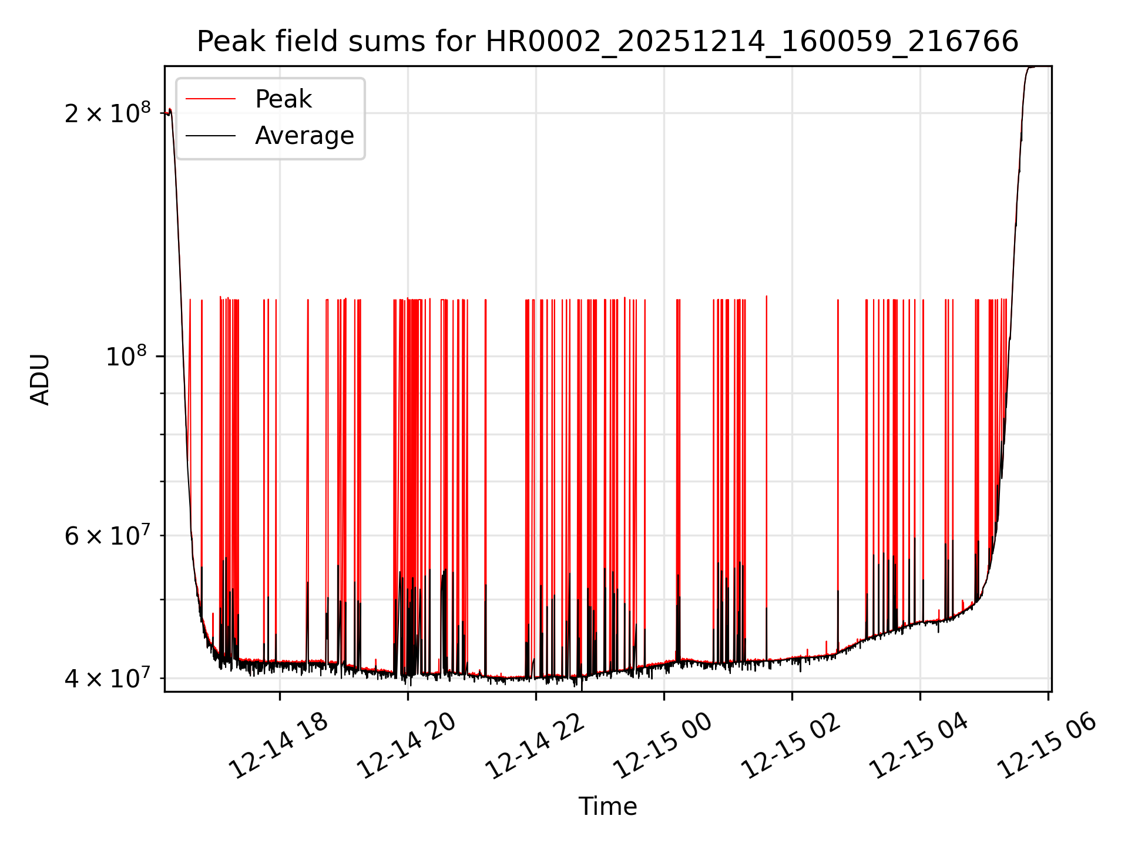Click the 12-15 02 tick label
This screenshot has height=846, width=1128.
point(791,745)
